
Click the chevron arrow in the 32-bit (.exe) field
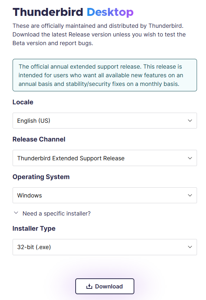(190, 247)
